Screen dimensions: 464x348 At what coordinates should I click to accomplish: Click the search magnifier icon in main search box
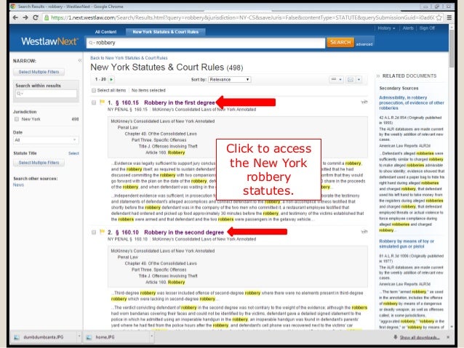(91, 43)
